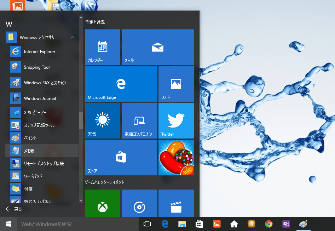The width and height of the screenshot is (335, 231).
Task: Click the app list scrollbar thumb
Action: click(81, 120)
